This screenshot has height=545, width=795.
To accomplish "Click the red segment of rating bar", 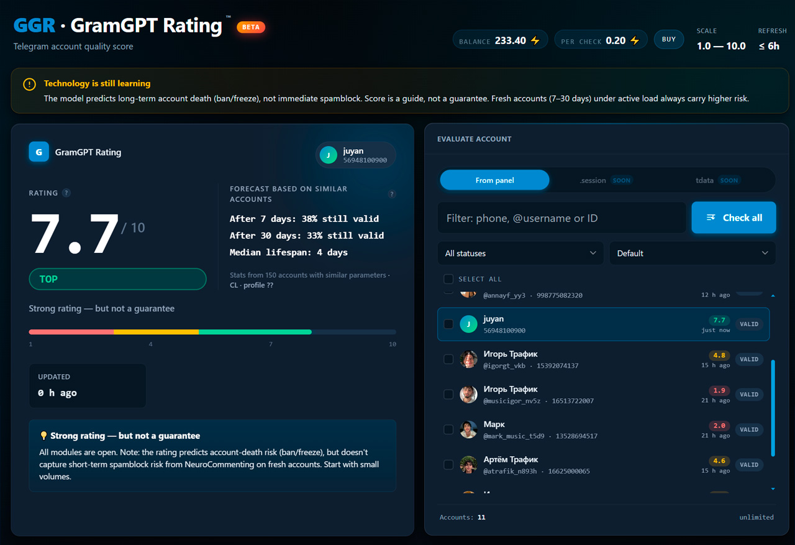I will click(71, 332).
